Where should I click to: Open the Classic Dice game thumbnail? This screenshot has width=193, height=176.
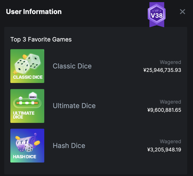(27, 66)
